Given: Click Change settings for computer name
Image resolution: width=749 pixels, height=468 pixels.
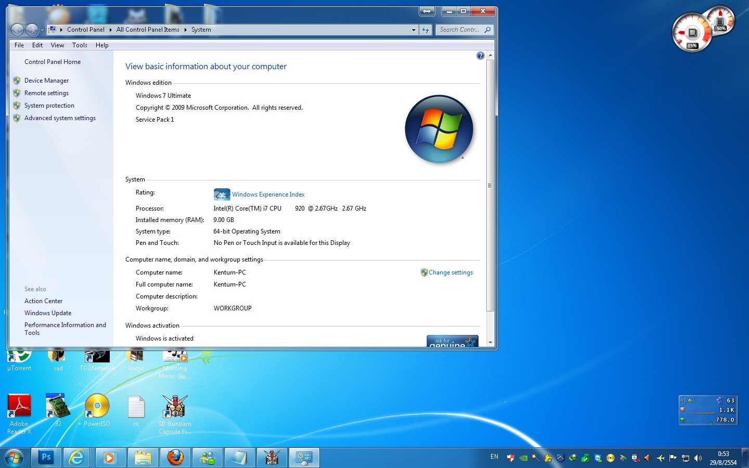Looking at the screenshot, I should (450, 272).
